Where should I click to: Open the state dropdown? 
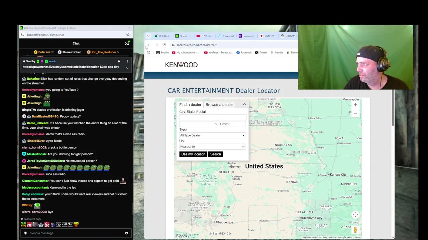(198, 124)
